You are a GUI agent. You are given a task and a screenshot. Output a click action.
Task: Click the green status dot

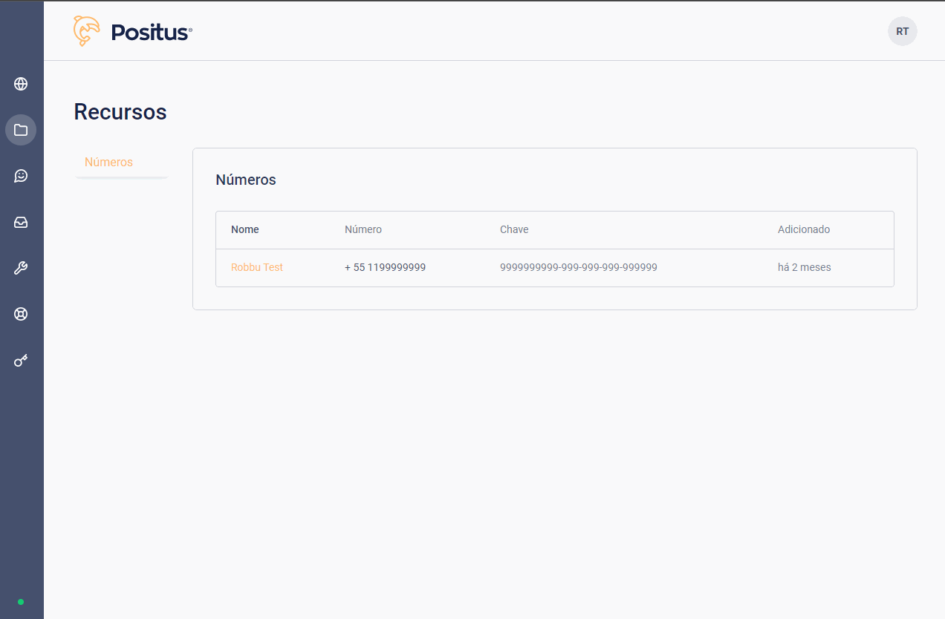click(x=21, y=602)
